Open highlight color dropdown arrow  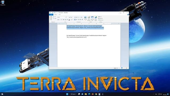pyautogui.click(x=73, y=20)
